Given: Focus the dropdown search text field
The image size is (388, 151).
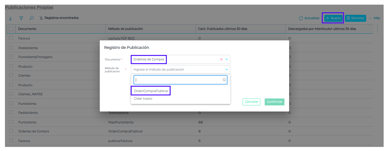Looking at the screenshot, I should (178, 80).
